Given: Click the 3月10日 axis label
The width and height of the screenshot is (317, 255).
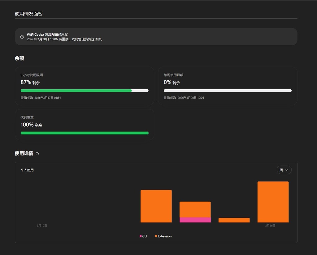Looking at the screenshot, I should 42,226.
